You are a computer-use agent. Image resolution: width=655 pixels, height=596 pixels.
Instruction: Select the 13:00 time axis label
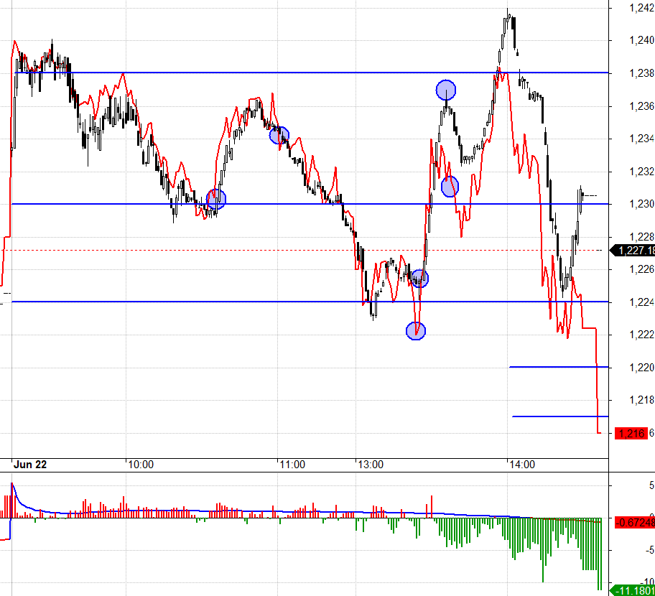[x=371, y=465]
